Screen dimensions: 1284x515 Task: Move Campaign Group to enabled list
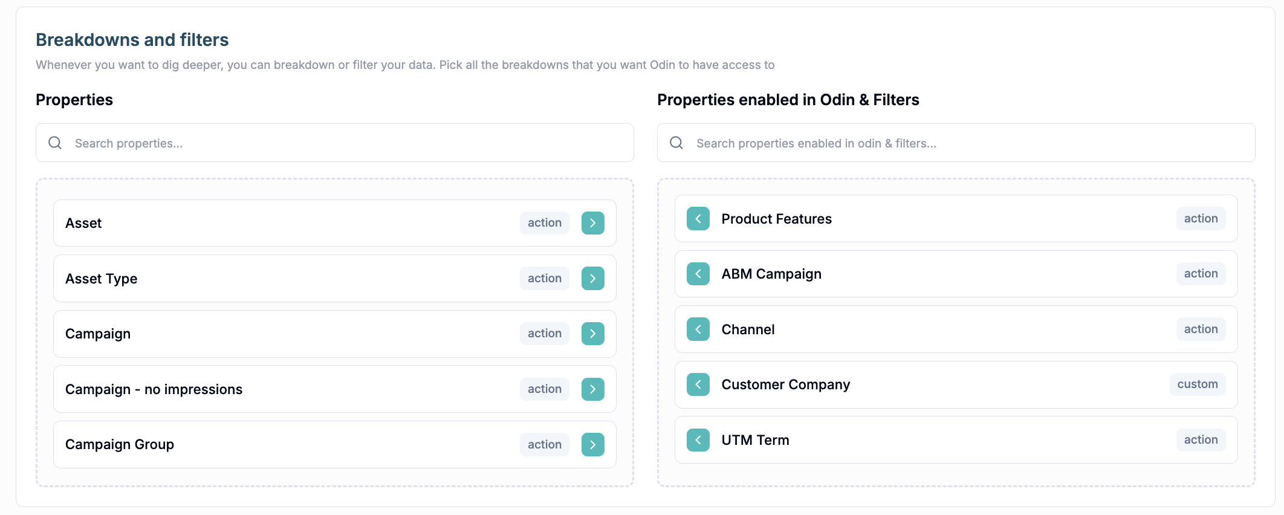pos(592,445)
